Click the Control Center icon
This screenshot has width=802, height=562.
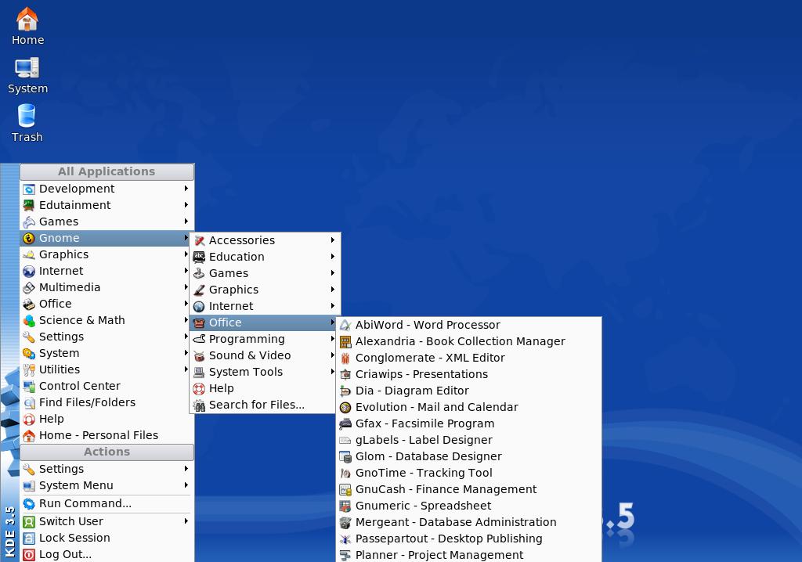[29, 386]
